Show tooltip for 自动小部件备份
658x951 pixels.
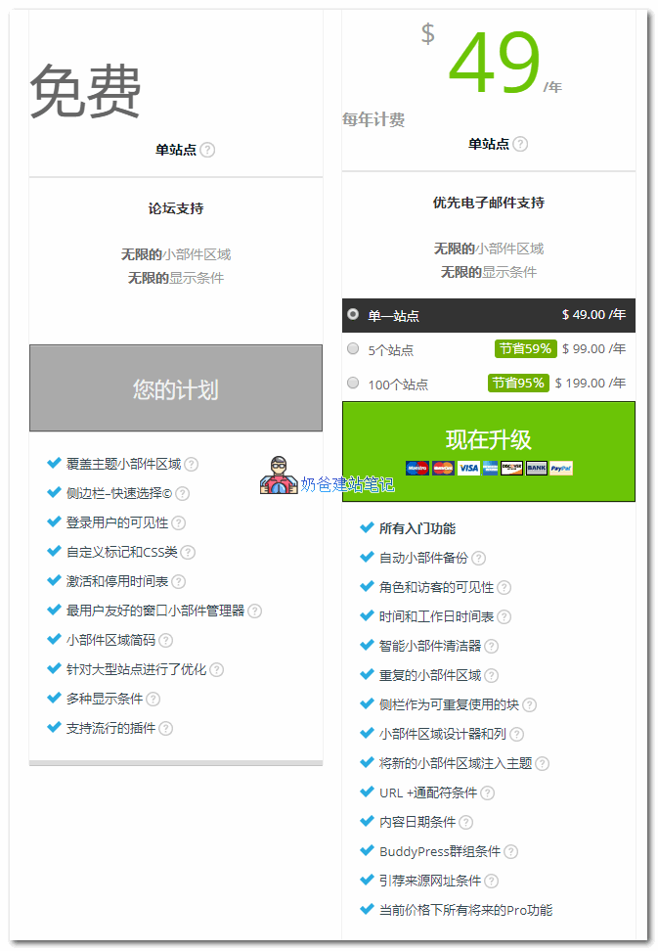click(479, 558)
